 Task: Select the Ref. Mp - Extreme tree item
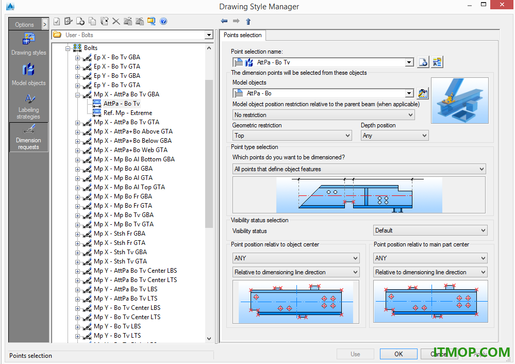tap(128, 113)
